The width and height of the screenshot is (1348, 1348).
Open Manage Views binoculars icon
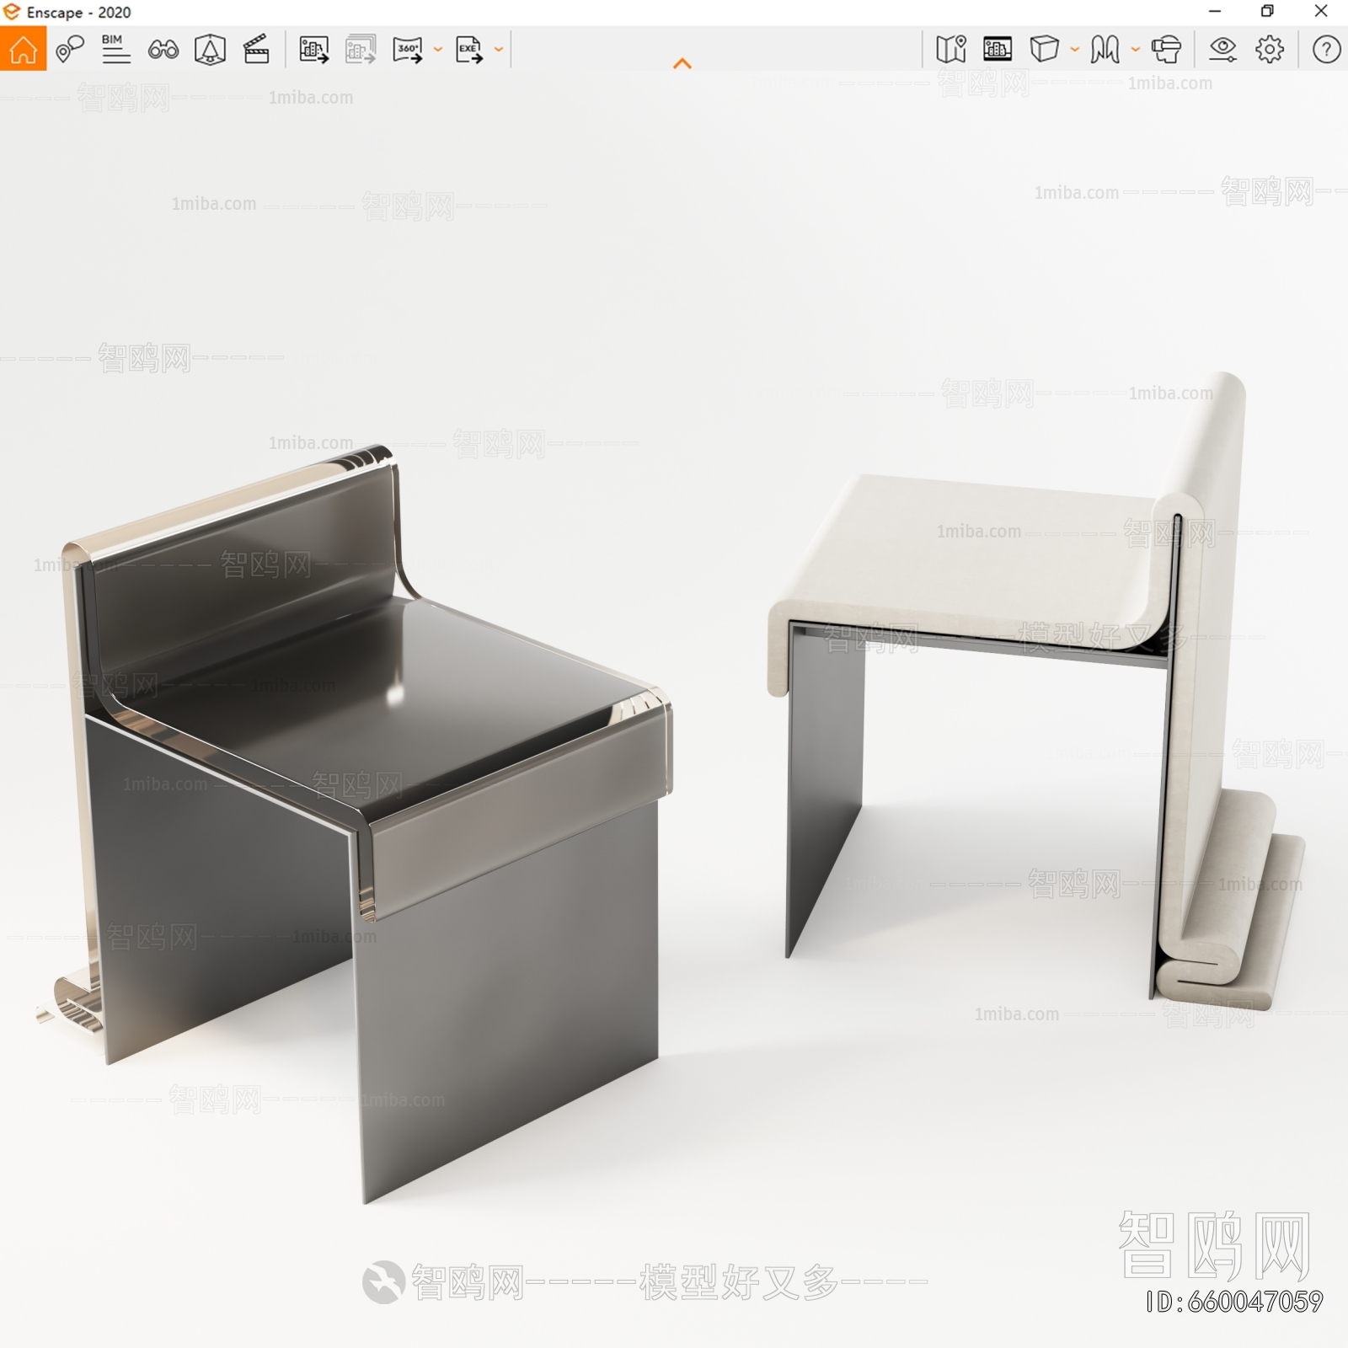pos(163,50)
